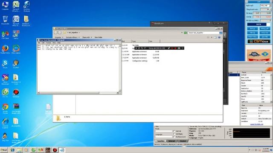Open the Organize dropdown in Explorer

[x=59, y=37]
